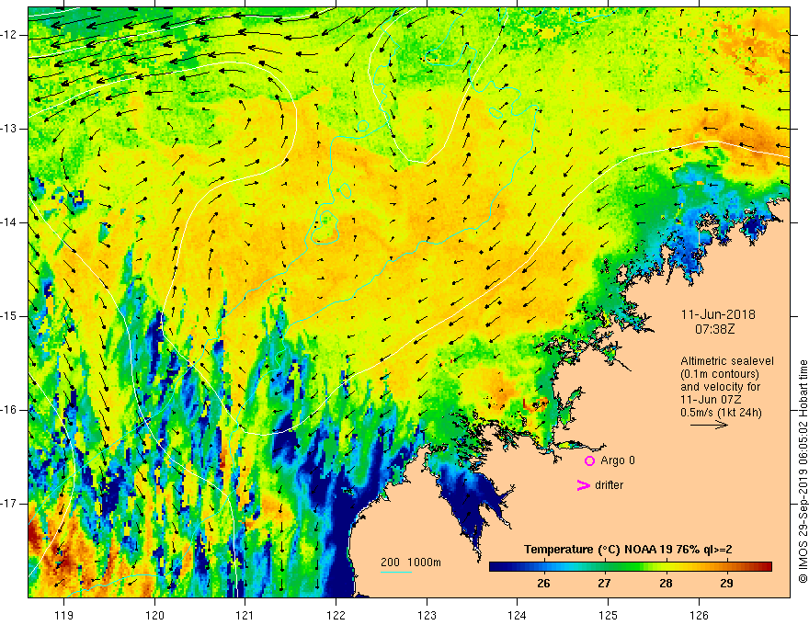
Task: Click latitude axis label -12
Action: click(x=10, y=35)
